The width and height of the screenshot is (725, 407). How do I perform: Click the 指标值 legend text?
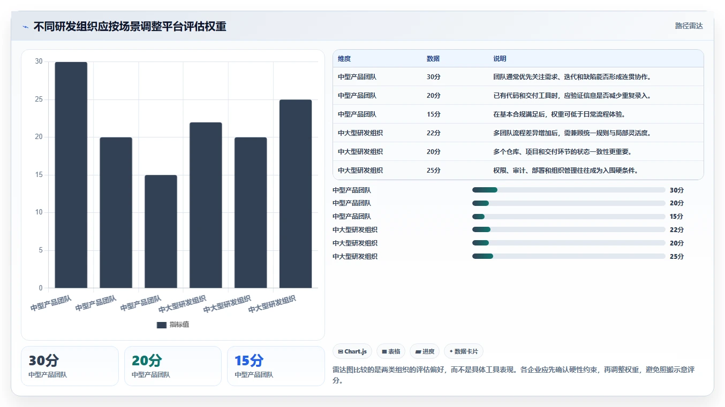click(179, 325)
